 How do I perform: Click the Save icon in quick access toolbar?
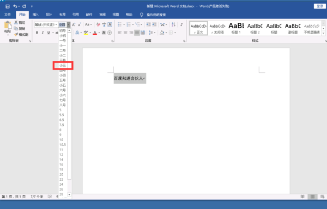pos(8,7)
